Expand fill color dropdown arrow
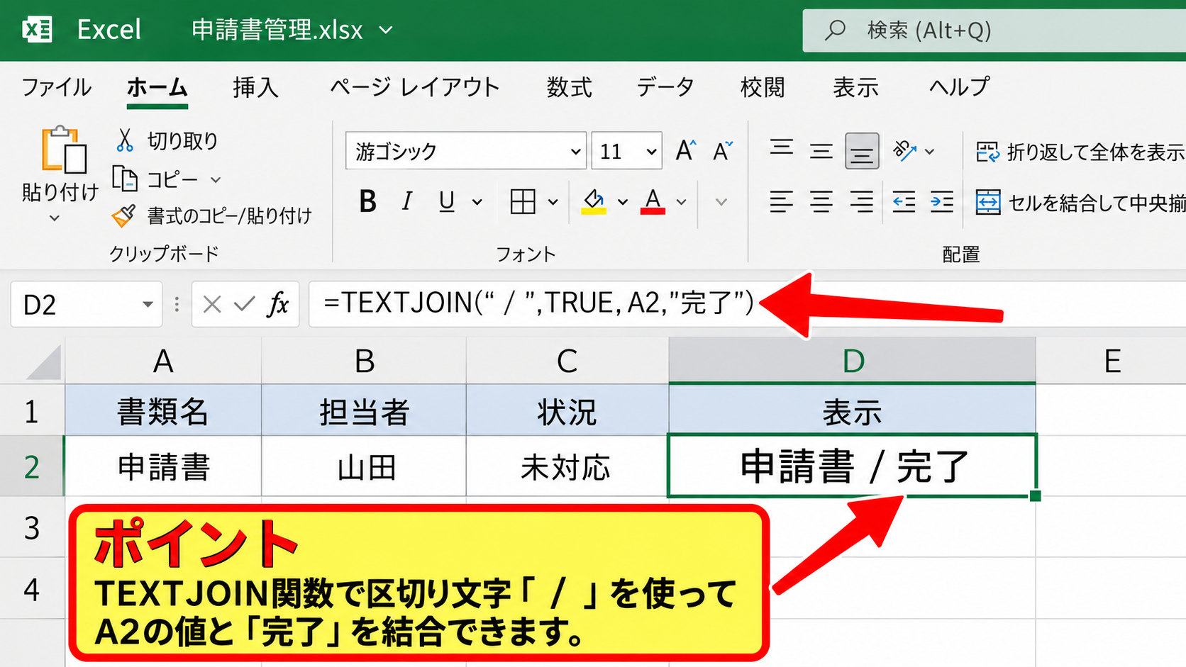 click(622, 203)
